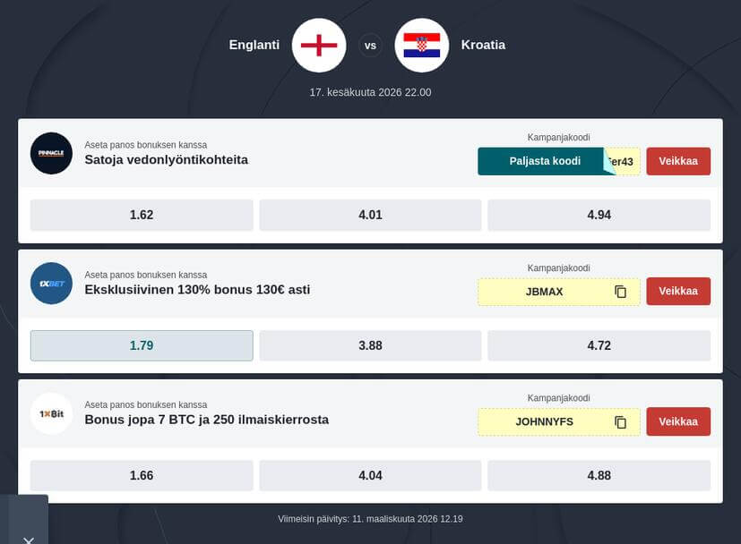
Task: Click the Pinnacle bookmaker logo
Action: [x=51, y=153]
